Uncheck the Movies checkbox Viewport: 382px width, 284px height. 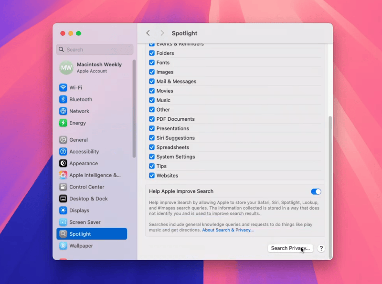coord(152,91)
